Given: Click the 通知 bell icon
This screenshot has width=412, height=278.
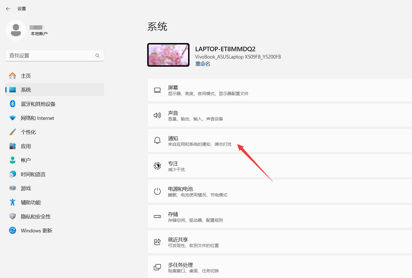Looking at the screenshot, I should pyautogui.click(x=157, y=140).
